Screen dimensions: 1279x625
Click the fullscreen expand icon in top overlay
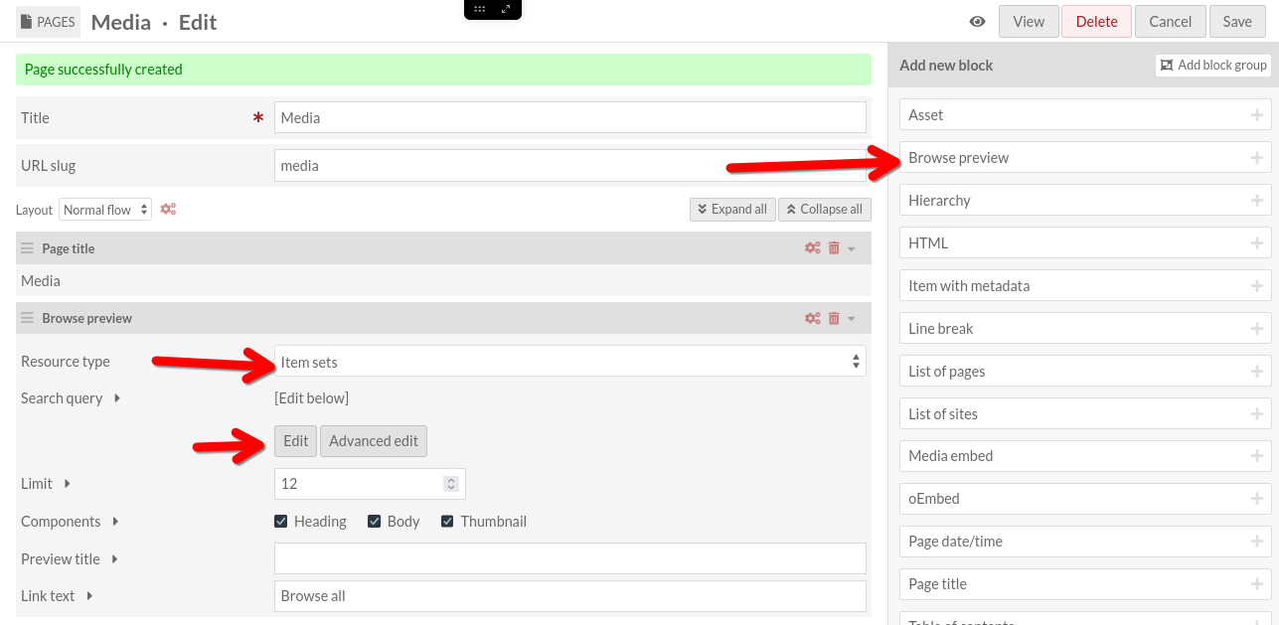coord(506,9)
